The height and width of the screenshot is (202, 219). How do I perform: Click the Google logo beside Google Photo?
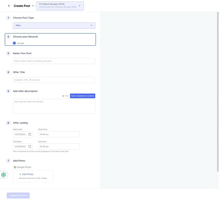[x=15, y=167]
